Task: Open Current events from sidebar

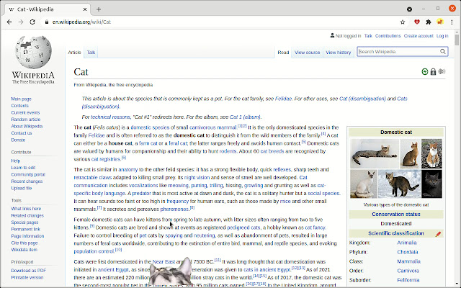Action: pyautogui.click(x=25, y=112)
